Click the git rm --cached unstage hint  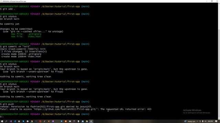click(33, 31)
